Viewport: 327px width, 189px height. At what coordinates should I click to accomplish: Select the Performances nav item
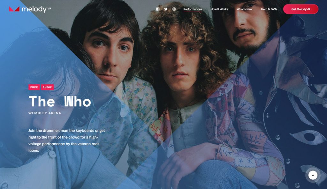(193, 9)
